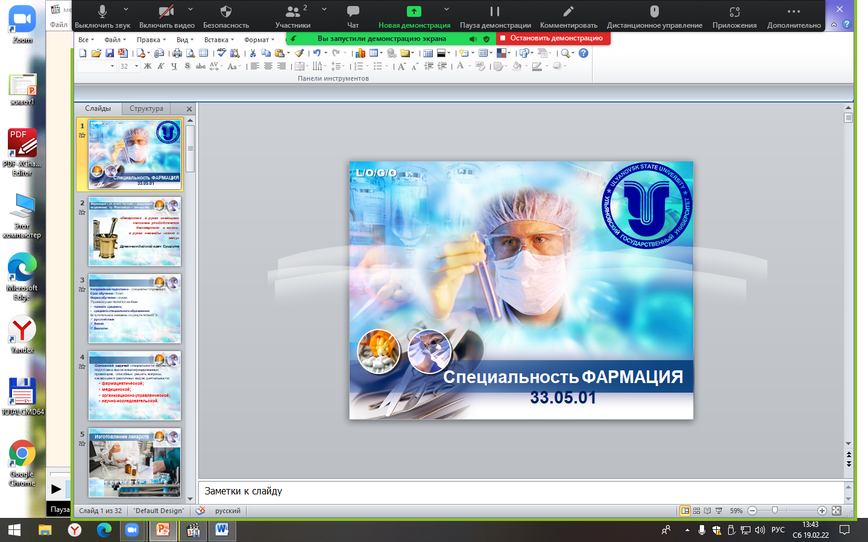Switch to Структура tab
Image resolution: width=868 pixels, height=542 pixels.
(x=146, y=108)
